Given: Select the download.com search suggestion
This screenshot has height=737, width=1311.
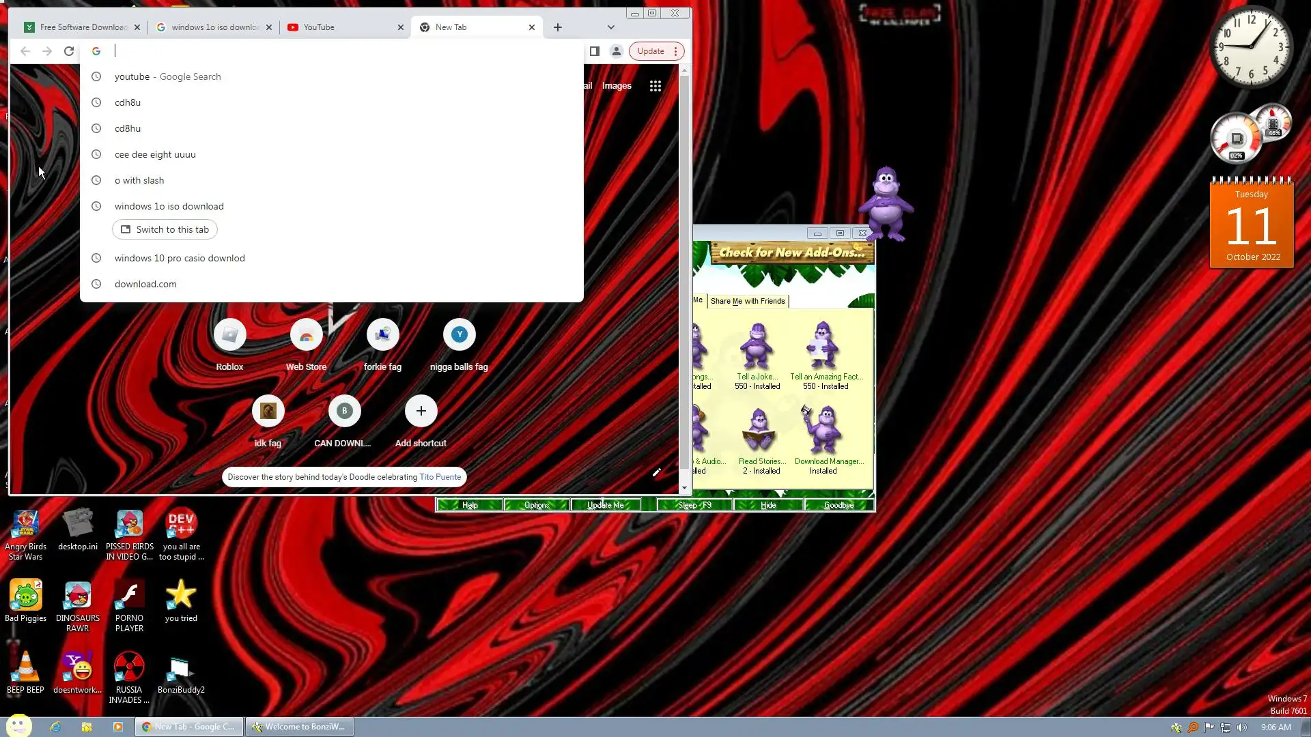Looking at the screenshot, I should pos(145,284).
